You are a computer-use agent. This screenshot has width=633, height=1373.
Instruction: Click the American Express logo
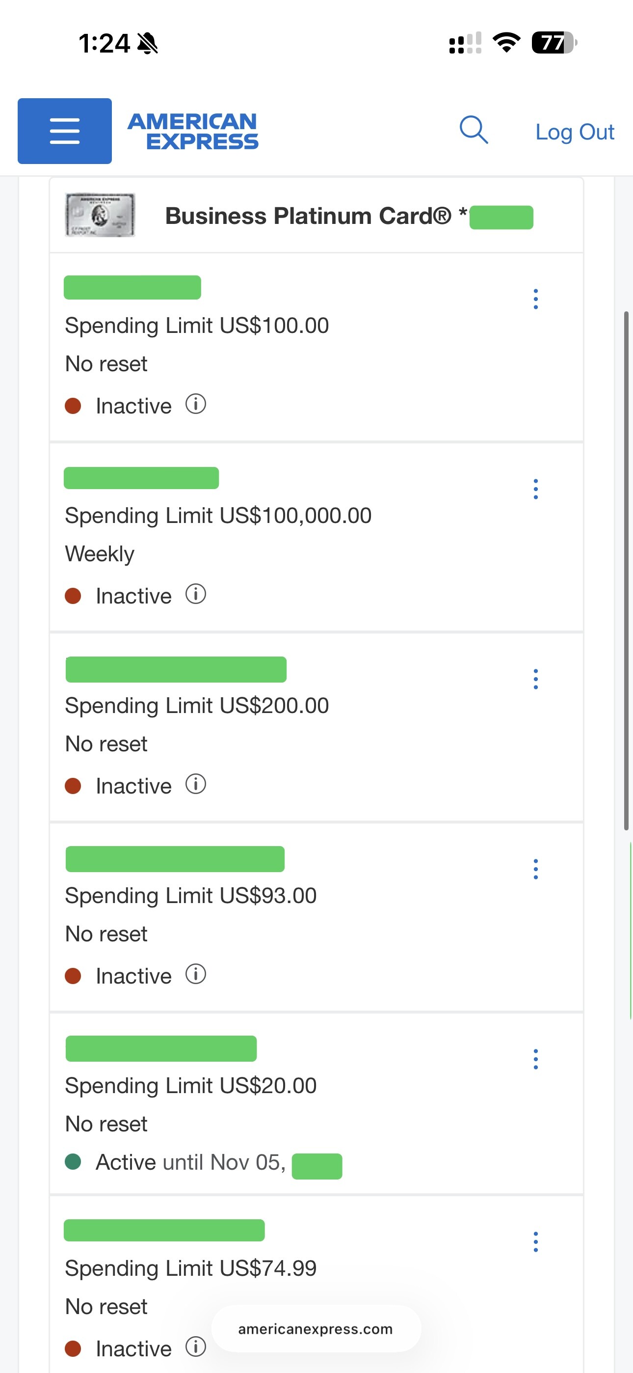193,131
